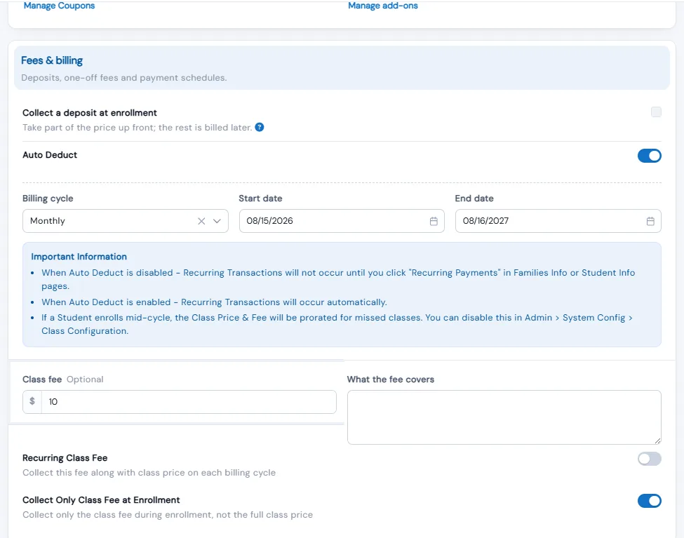Open the Start date calendar icon
The height and width of the screenshot is (538, 684).
[433, 221]
